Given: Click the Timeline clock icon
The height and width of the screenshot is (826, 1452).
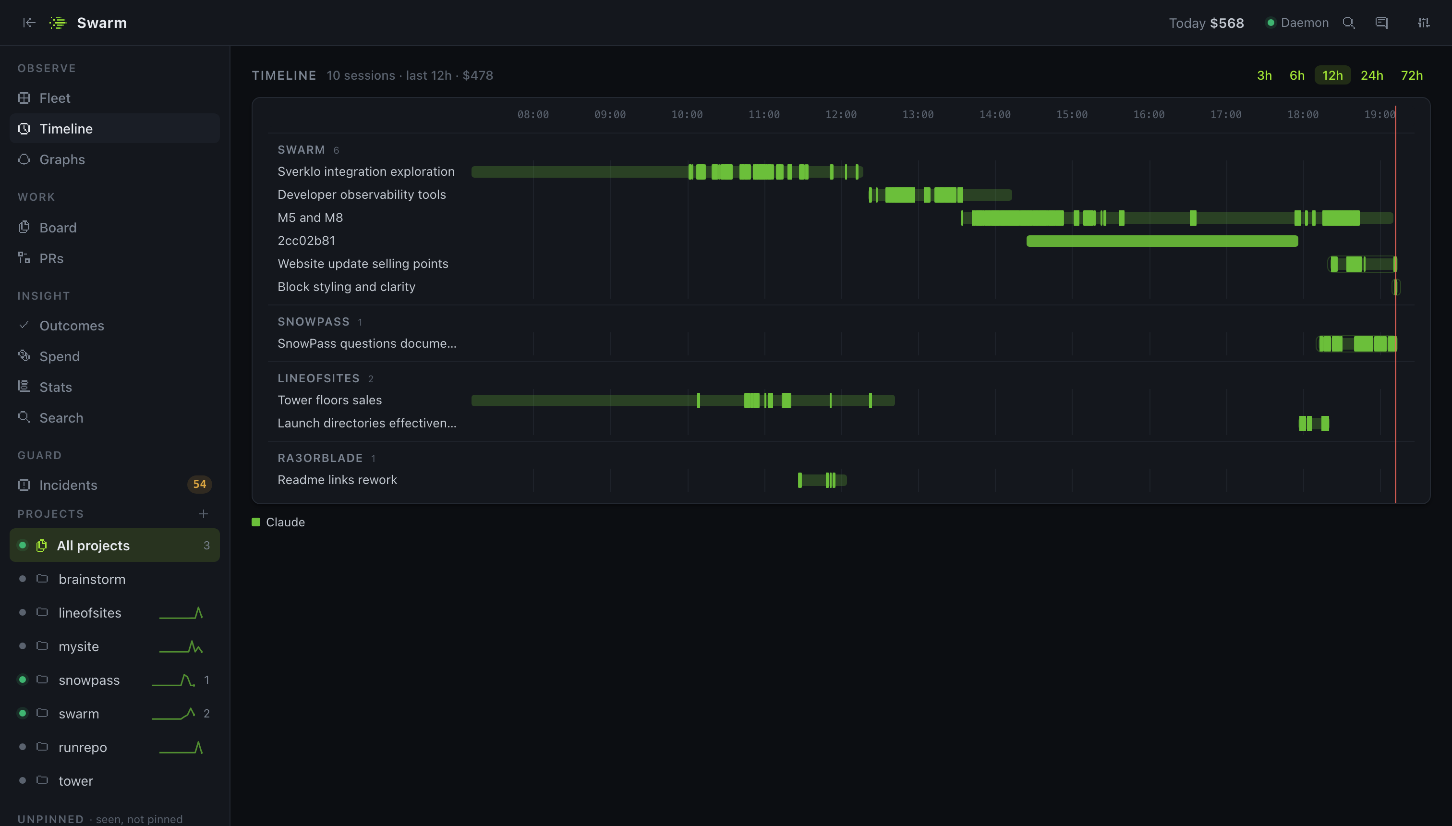Looking at the screenshot, I should pos(24,129).
